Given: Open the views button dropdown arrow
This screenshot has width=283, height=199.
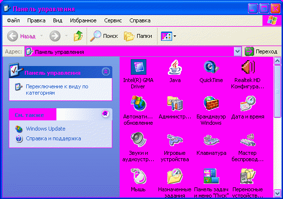Looking at the screenshot, I should point(175,36).
